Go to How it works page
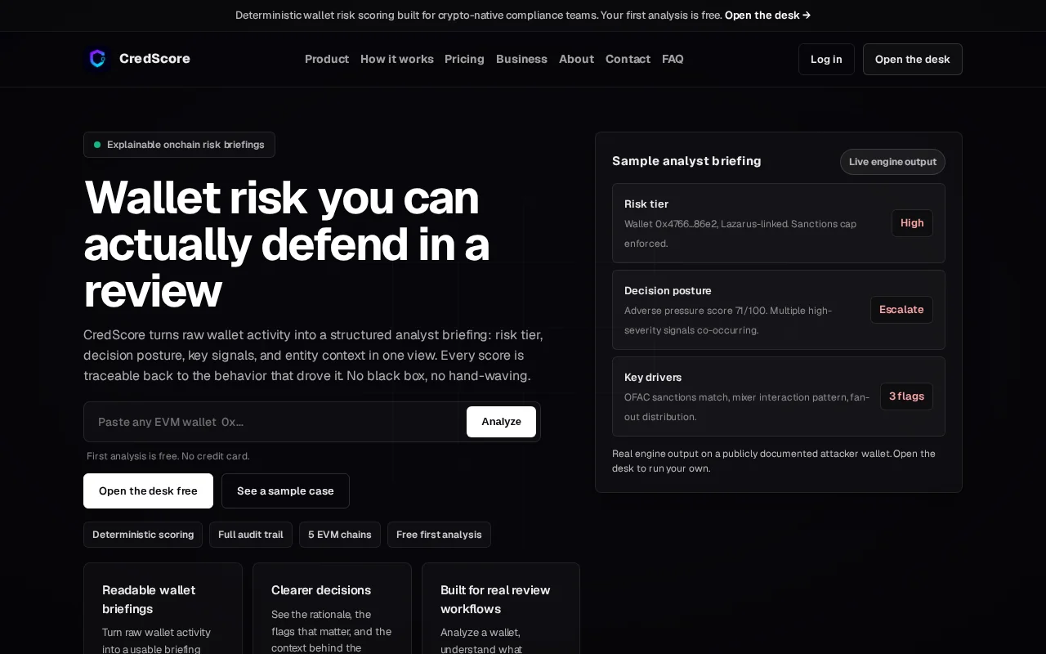Viewport: 1046px width, 654px height. click(x=397, y=59)
